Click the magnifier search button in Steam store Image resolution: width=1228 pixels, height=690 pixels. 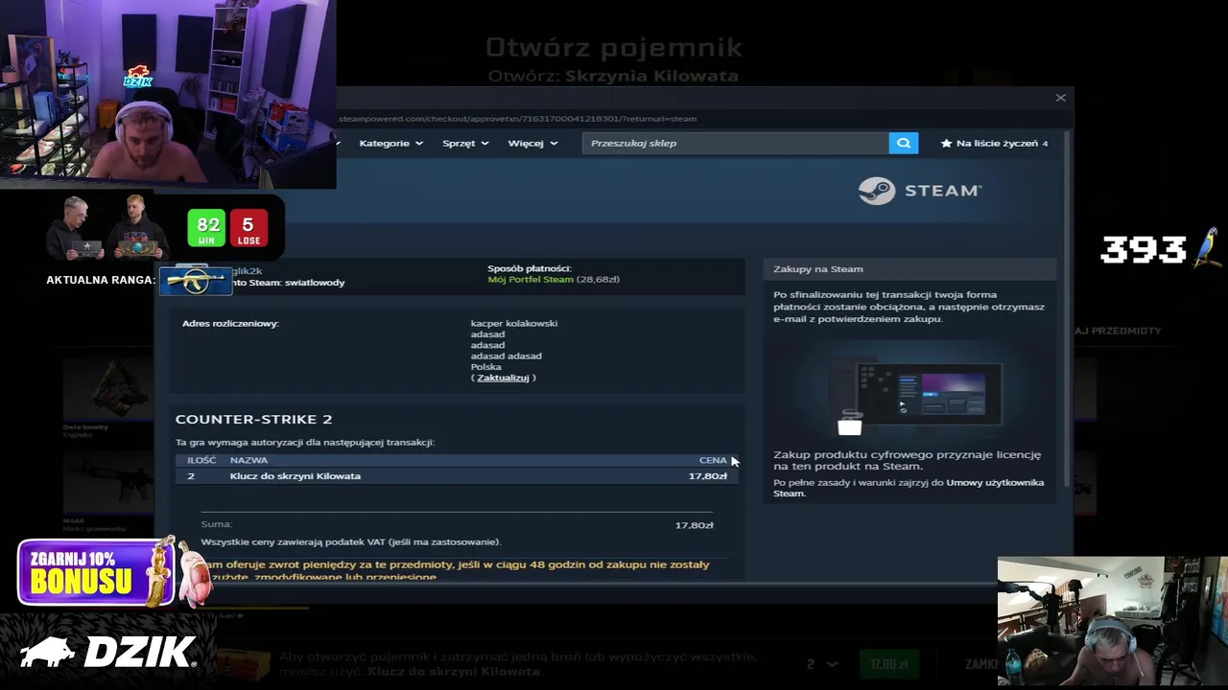(903, 143)
